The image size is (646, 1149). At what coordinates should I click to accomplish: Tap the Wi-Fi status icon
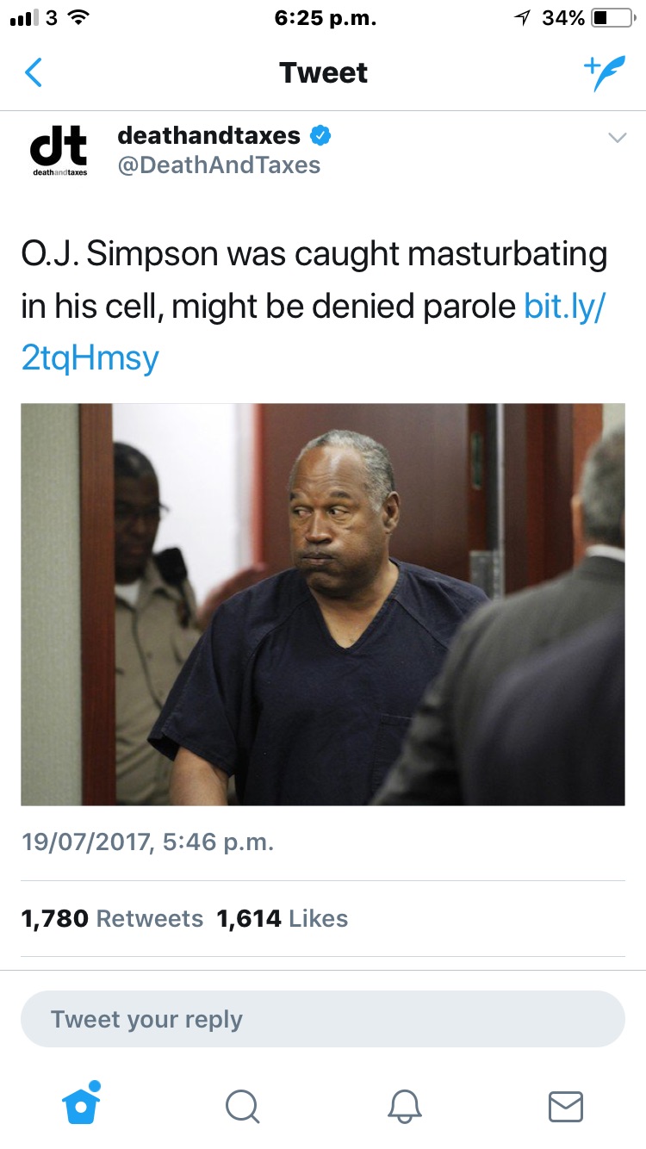(78, 18)
